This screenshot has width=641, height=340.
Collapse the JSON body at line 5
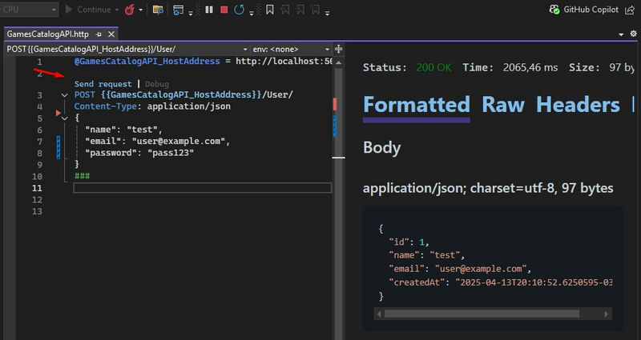(x=65, y=118)
